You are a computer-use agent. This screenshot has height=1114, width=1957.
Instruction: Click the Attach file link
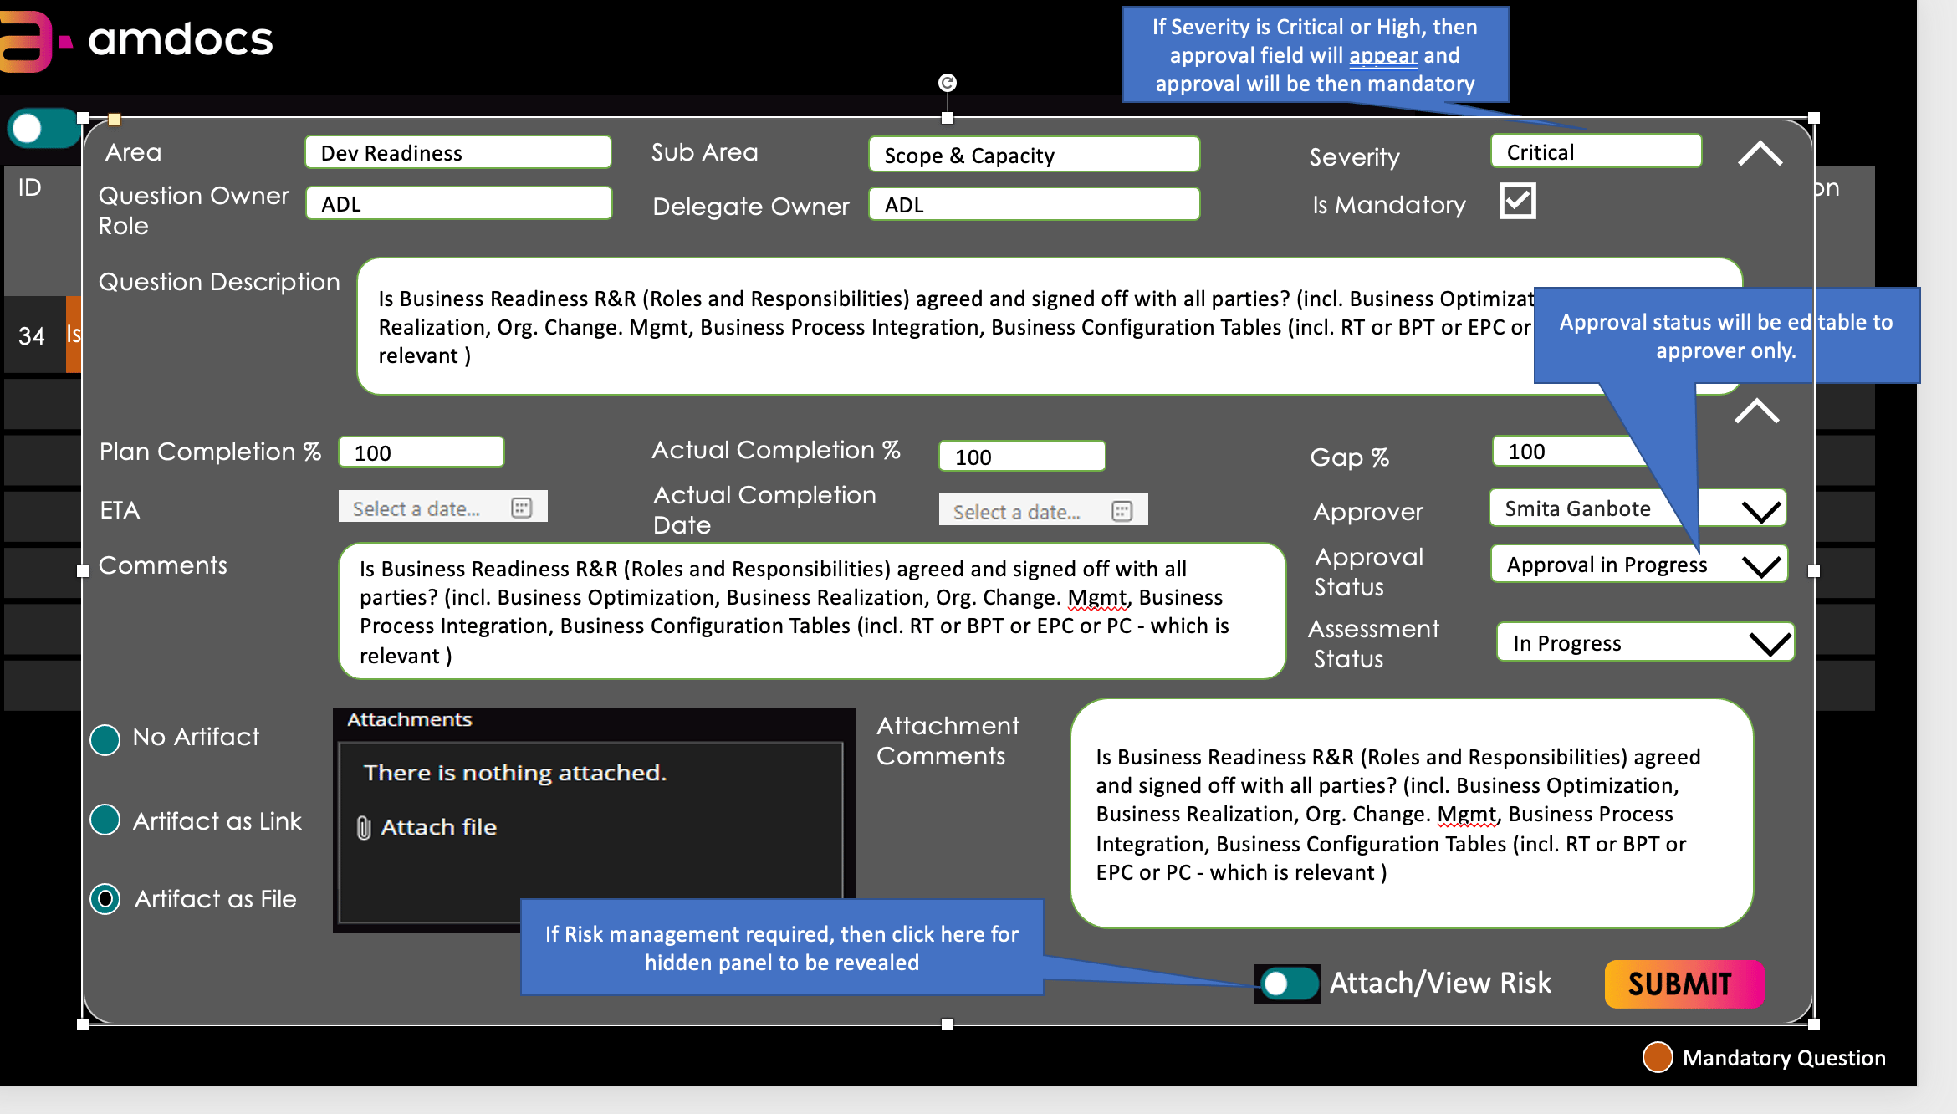[x=438, y=827]
